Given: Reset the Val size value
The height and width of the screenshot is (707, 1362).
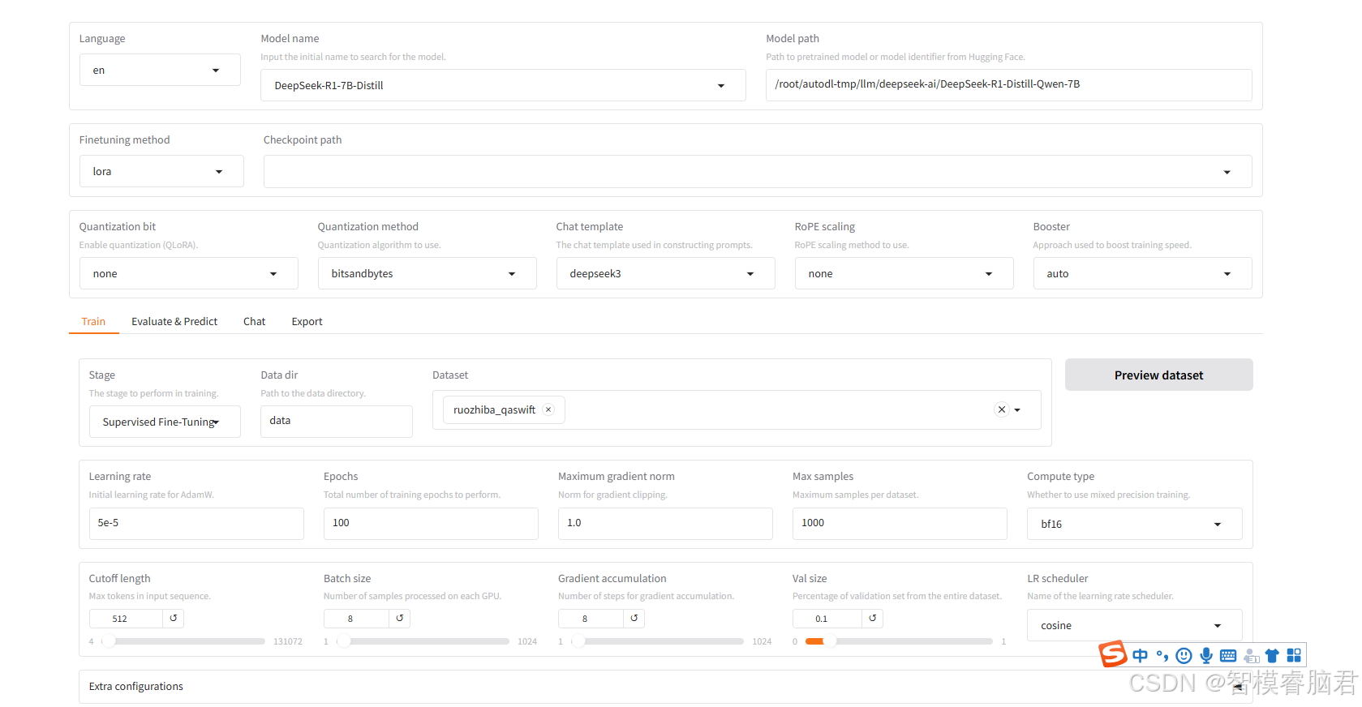Looking at the screenshot, I should coord(872,618).
